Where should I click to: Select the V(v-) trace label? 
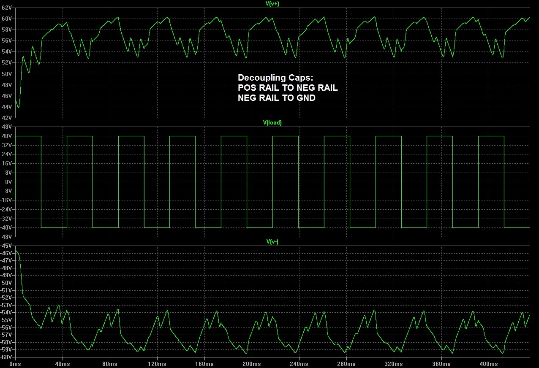[272, 242]
